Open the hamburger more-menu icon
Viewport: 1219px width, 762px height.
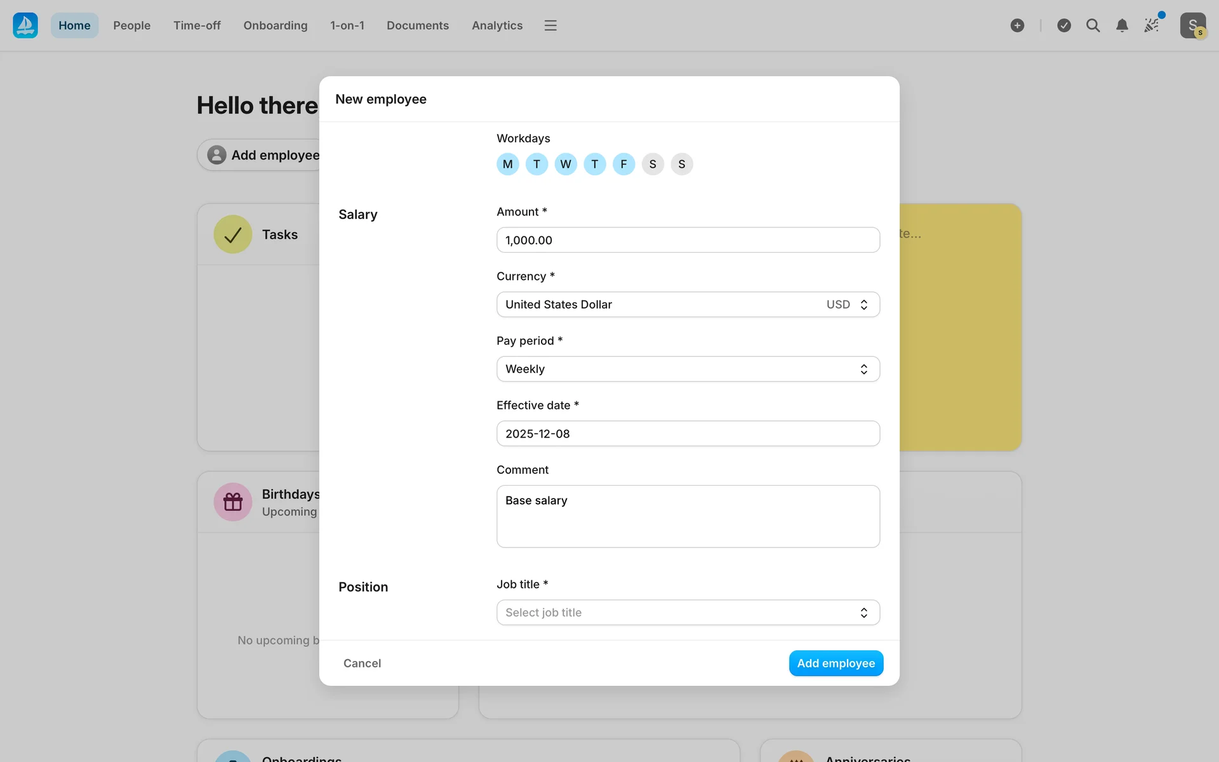[550, 25]
